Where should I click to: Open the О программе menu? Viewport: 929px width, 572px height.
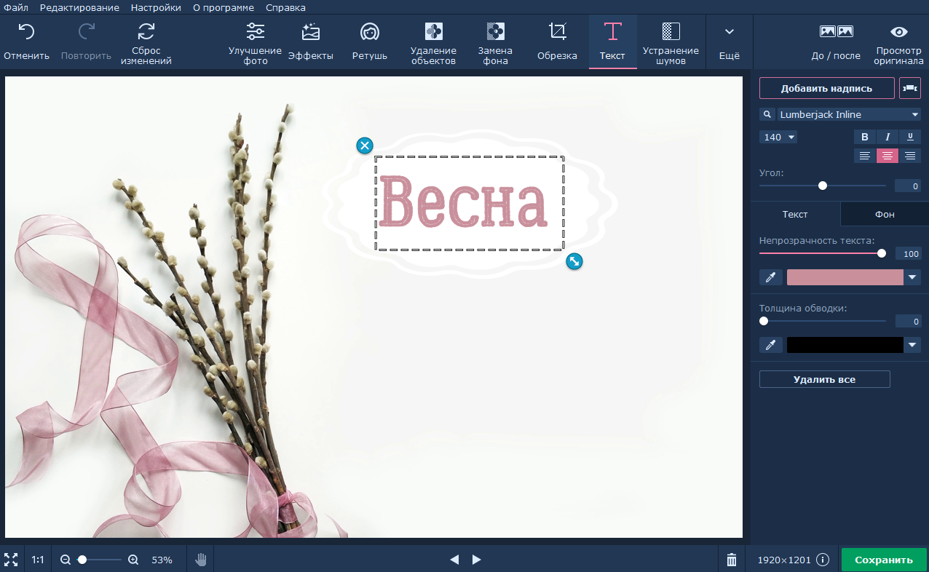224,7
